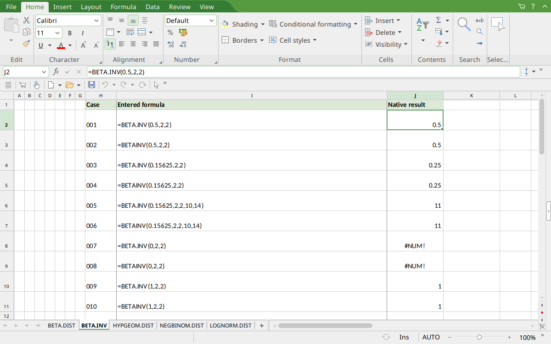Toggle middle vertical alignment

click(x=121, y=20)
